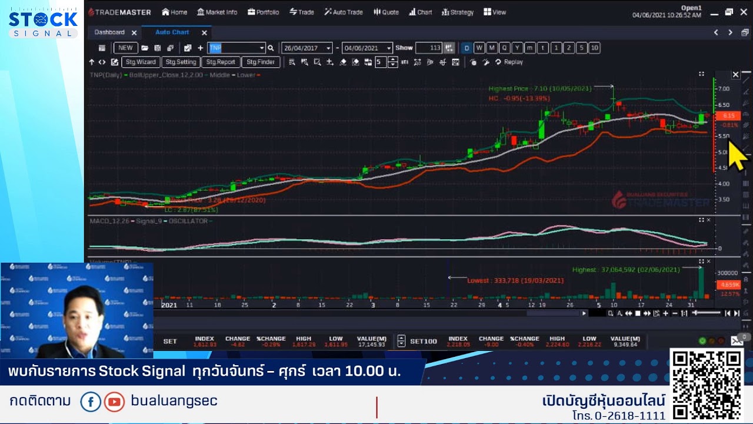Select the D daily timeframe
The image size is (753, 424).
(467, 48)
